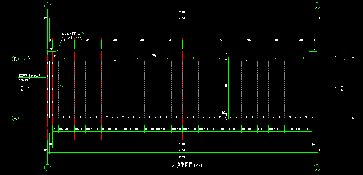Select the top 49260 dimension text

tap(182, 18)
